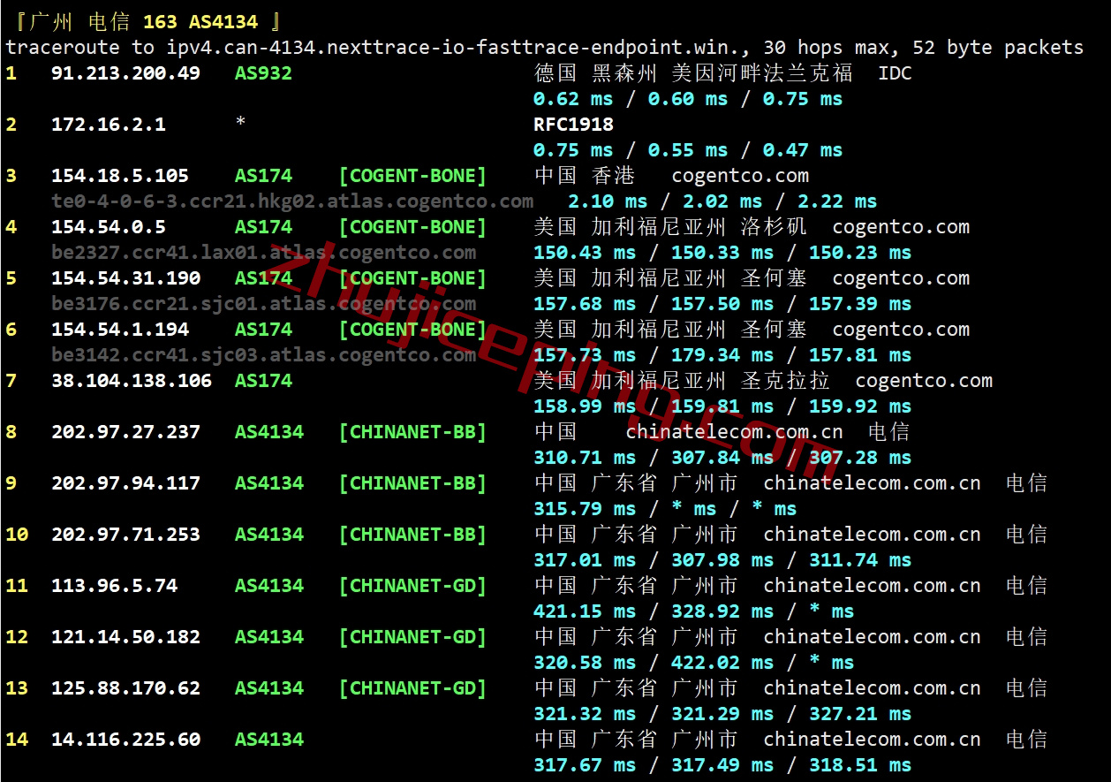Click '洛杉矶' location on hop 4
Image resolution: width=1111 pixels, height=782 pixels.
click(x=774, y=227)
